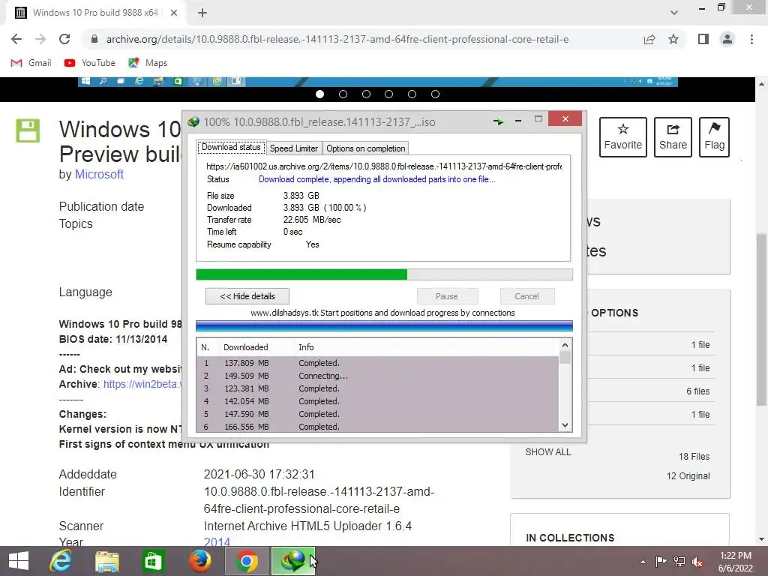The height and width of the screenshot is (576, 768).
Task: Open the 2014 year link
Action: click(x=217, y=541)
